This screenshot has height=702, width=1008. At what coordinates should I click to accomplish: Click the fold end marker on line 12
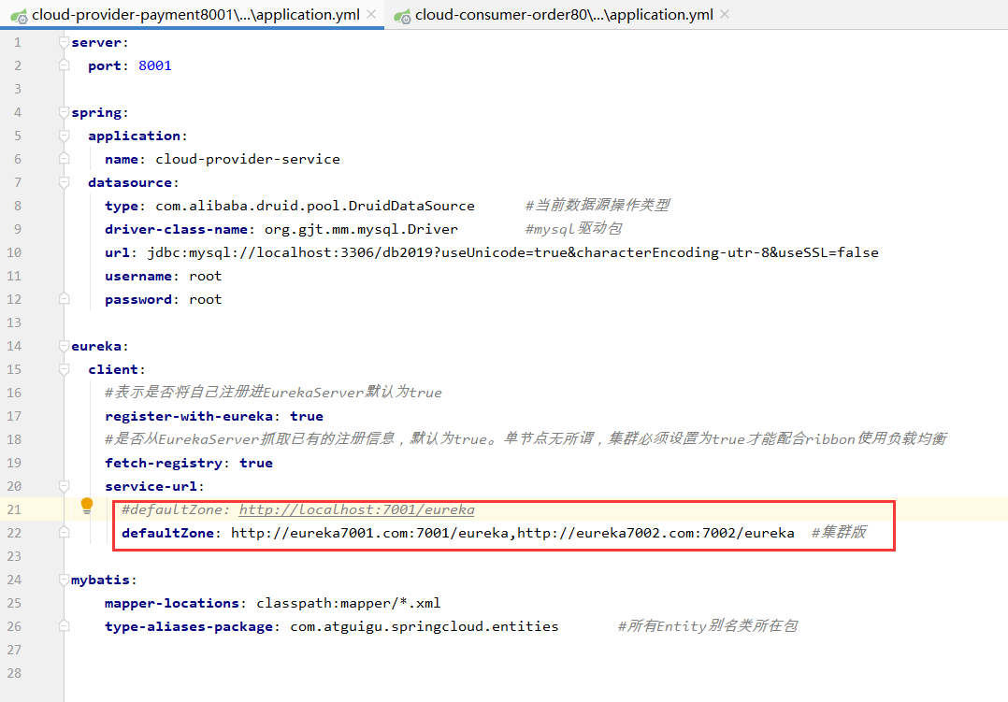(64, 299)
